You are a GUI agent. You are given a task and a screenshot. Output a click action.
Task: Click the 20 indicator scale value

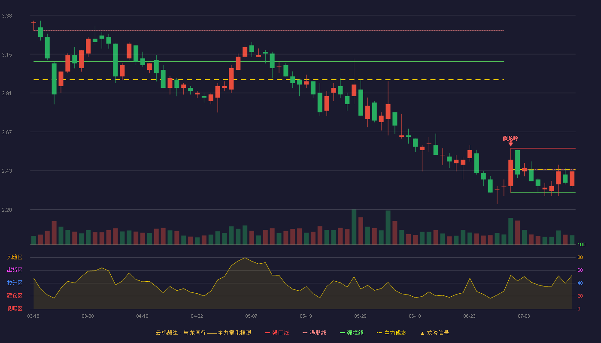580,296
